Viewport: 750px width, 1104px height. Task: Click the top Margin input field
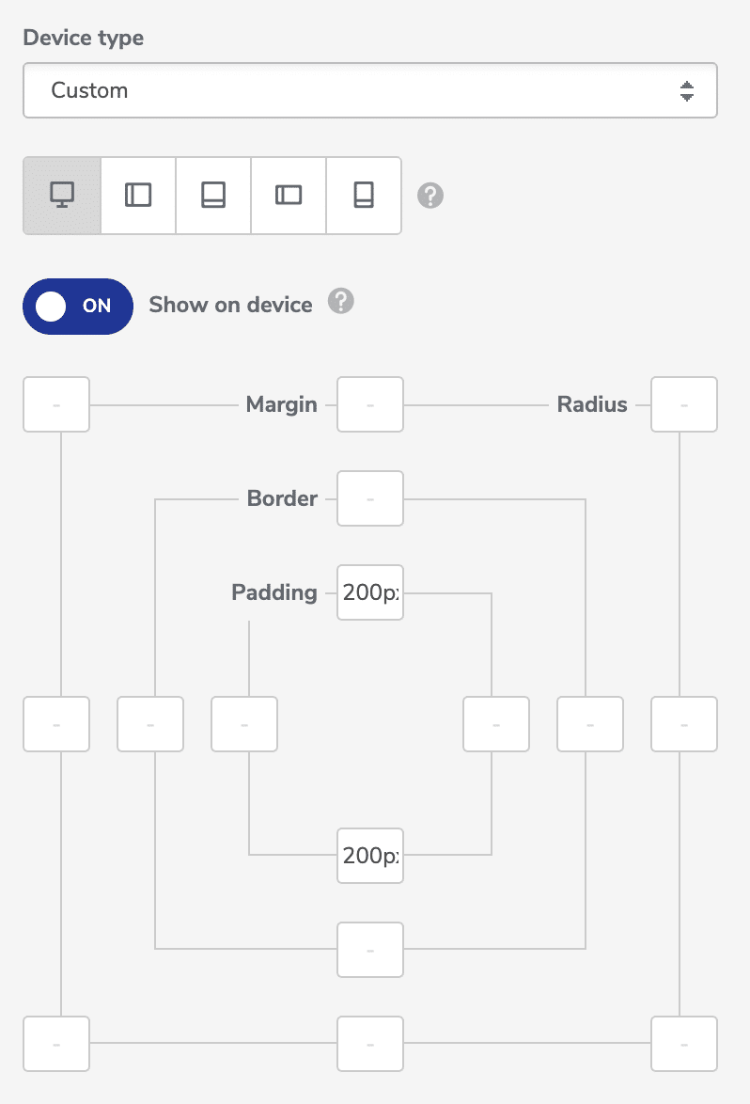click(369, 403)
